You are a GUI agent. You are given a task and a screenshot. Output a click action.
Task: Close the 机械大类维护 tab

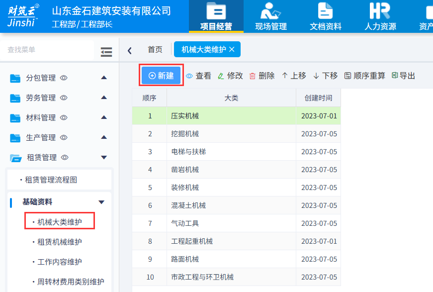tap(232, 49)
